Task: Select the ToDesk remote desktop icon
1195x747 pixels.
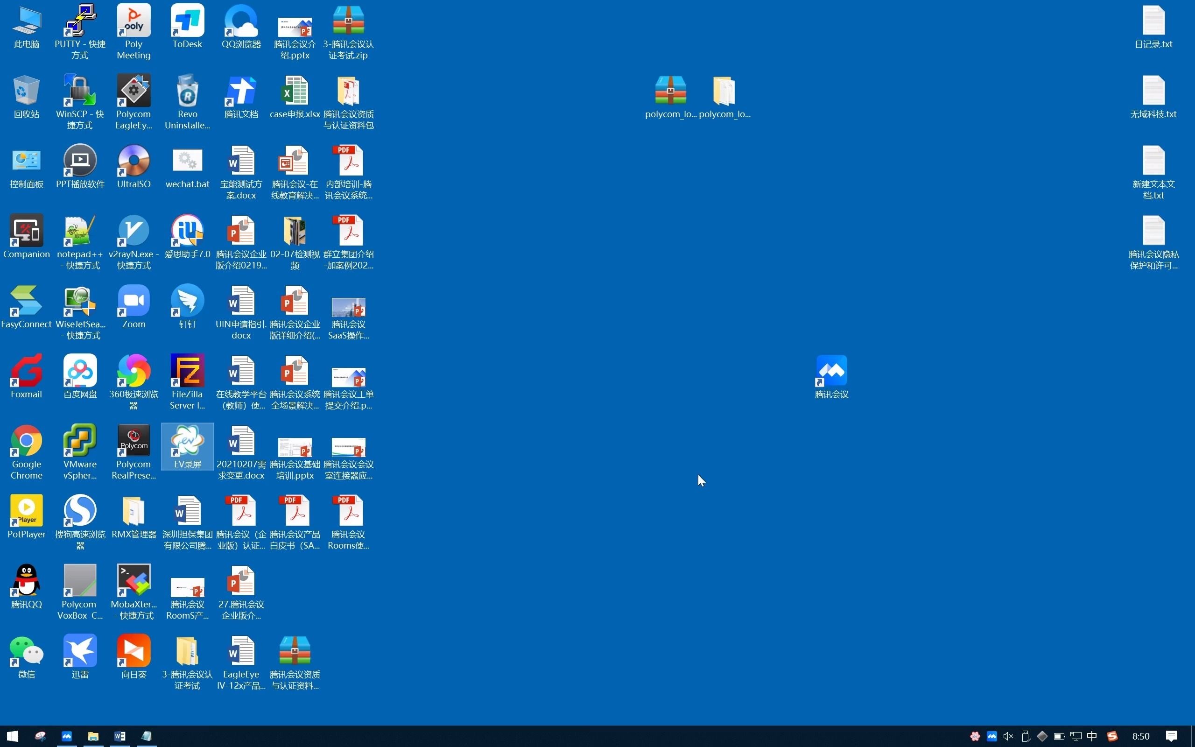Action: (x=187, y=21)
